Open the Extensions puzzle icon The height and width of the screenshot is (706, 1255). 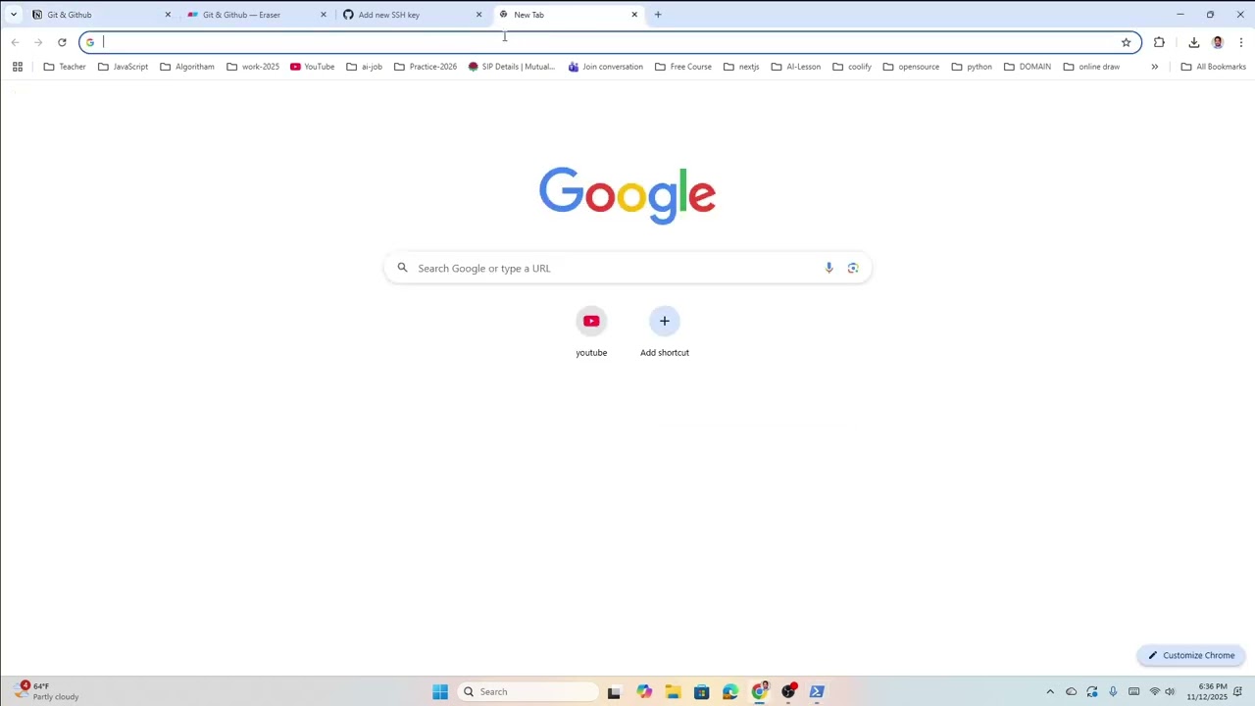click(x=1159, y=42)
